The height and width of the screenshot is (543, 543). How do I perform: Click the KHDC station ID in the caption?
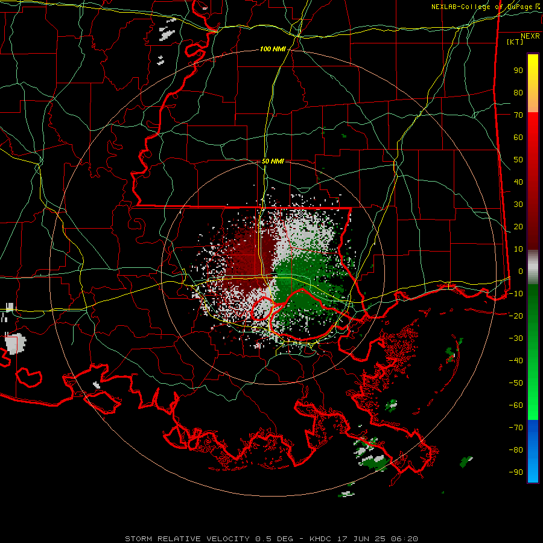pyautogui.click(x=322, y=539)
